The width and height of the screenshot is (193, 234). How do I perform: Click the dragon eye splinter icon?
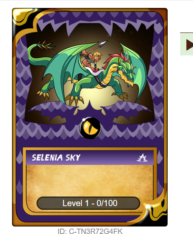click(90, 128)
